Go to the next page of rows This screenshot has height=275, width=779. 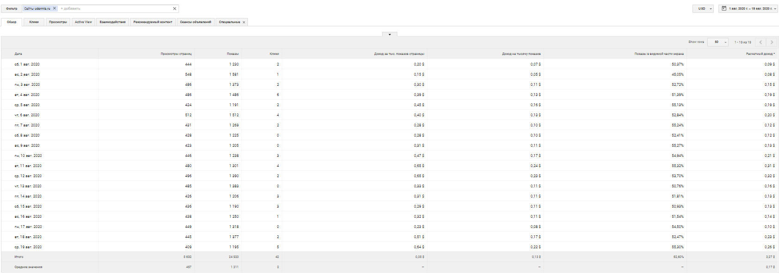pos(772,42)
